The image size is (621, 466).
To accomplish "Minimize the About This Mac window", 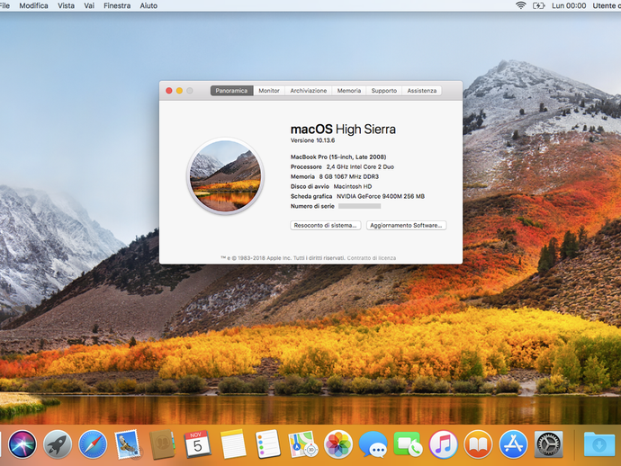I will pos(179,91).
